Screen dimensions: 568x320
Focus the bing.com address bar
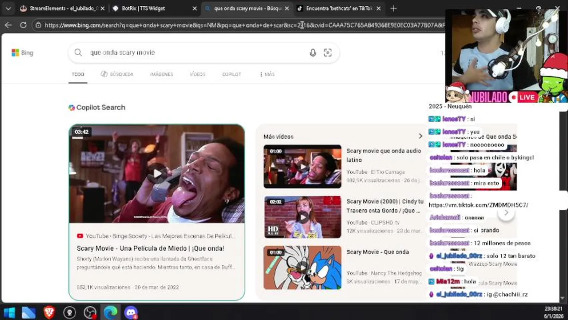tap(244, 25)
